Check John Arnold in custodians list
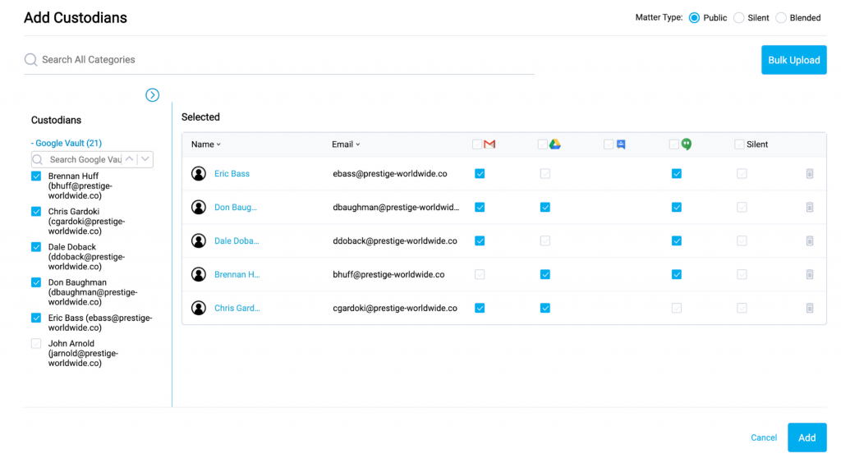Viewport: 841px width, 458px height. coord(36,343)
